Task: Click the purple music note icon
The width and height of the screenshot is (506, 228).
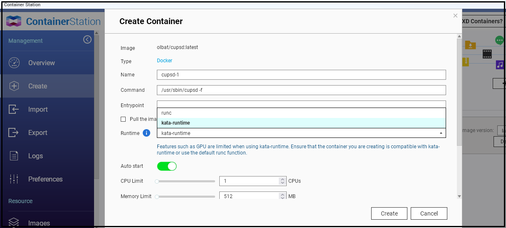Action: [500, 65]
